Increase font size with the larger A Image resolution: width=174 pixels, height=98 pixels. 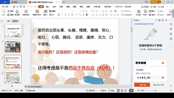83,11
